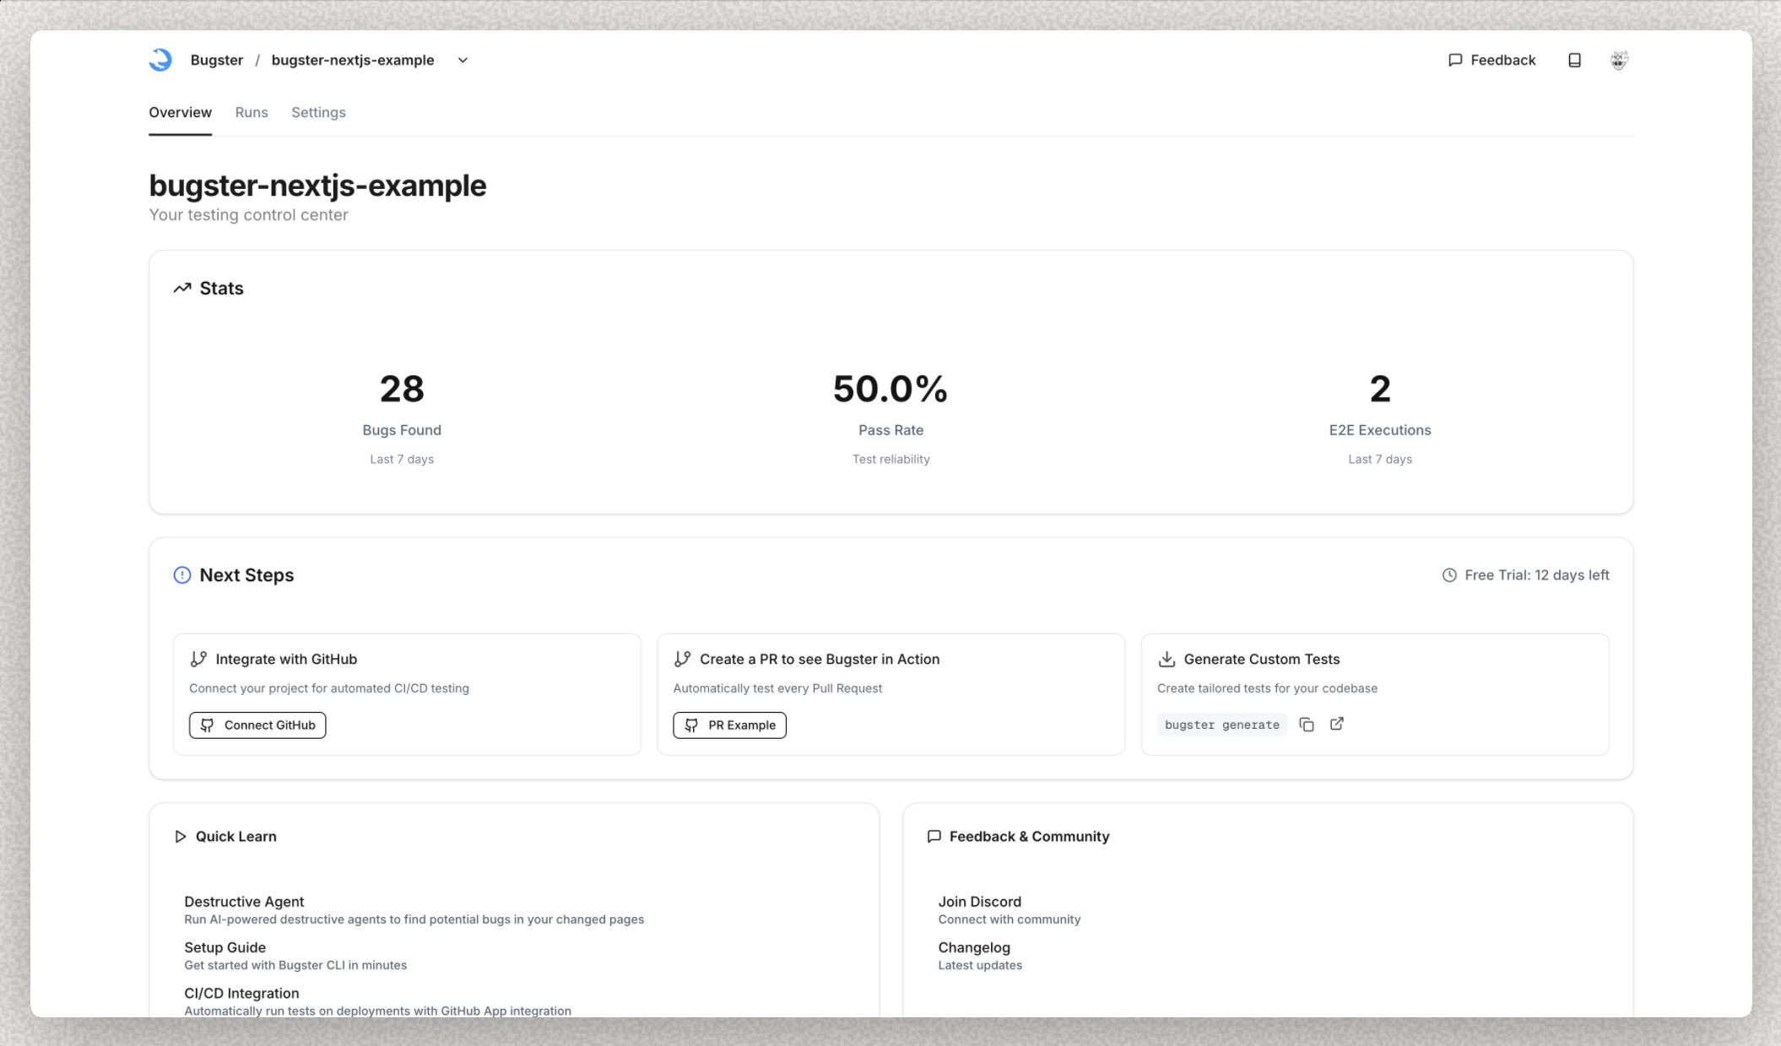1781x1046 pixels.
Task: Open the Setup Guide link
Action: [295, 955]
